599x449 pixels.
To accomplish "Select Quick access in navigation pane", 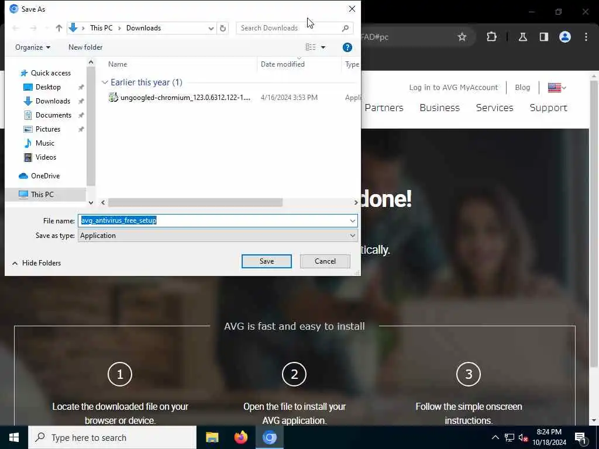I will (x=50, y=73).
